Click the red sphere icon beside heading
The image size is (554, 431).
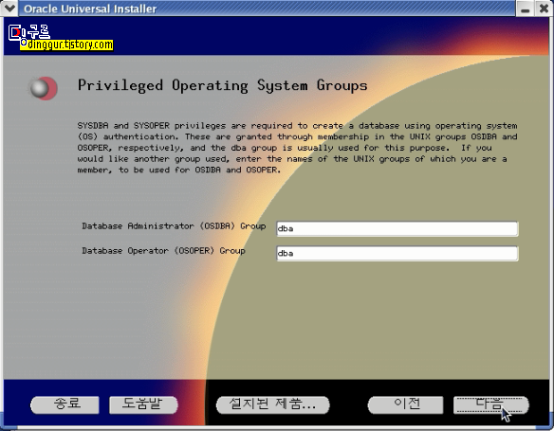[x=44, y=88]
